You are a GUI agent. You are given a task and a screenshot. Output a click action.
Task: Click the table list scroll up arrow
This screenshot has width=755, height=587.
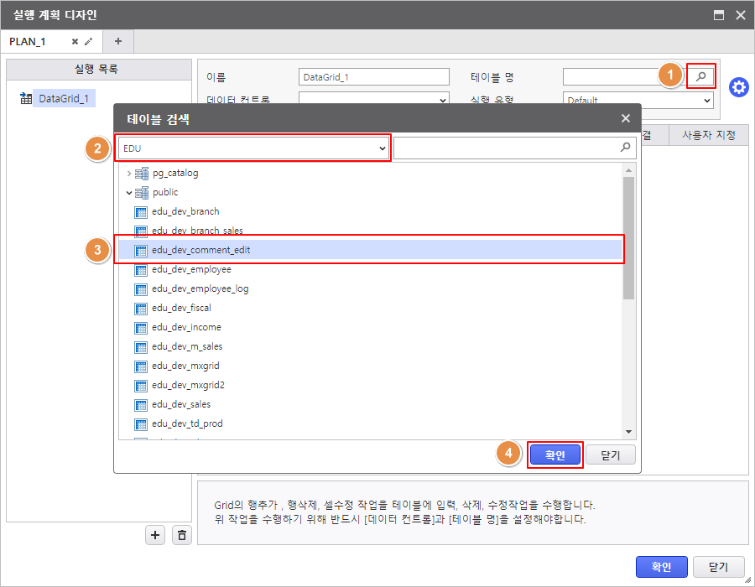(x=628, y=170)
